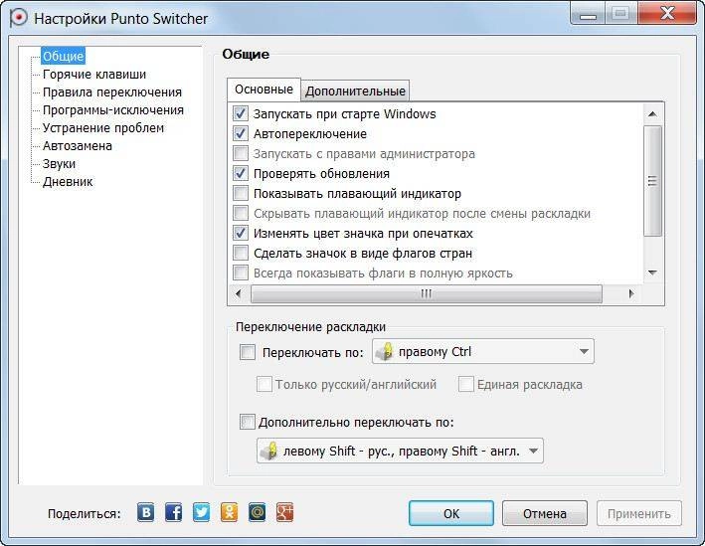The image size is (705, 546).
Task: Select 'Общие' in the settings tree
Action: click(x=63, y=57)
